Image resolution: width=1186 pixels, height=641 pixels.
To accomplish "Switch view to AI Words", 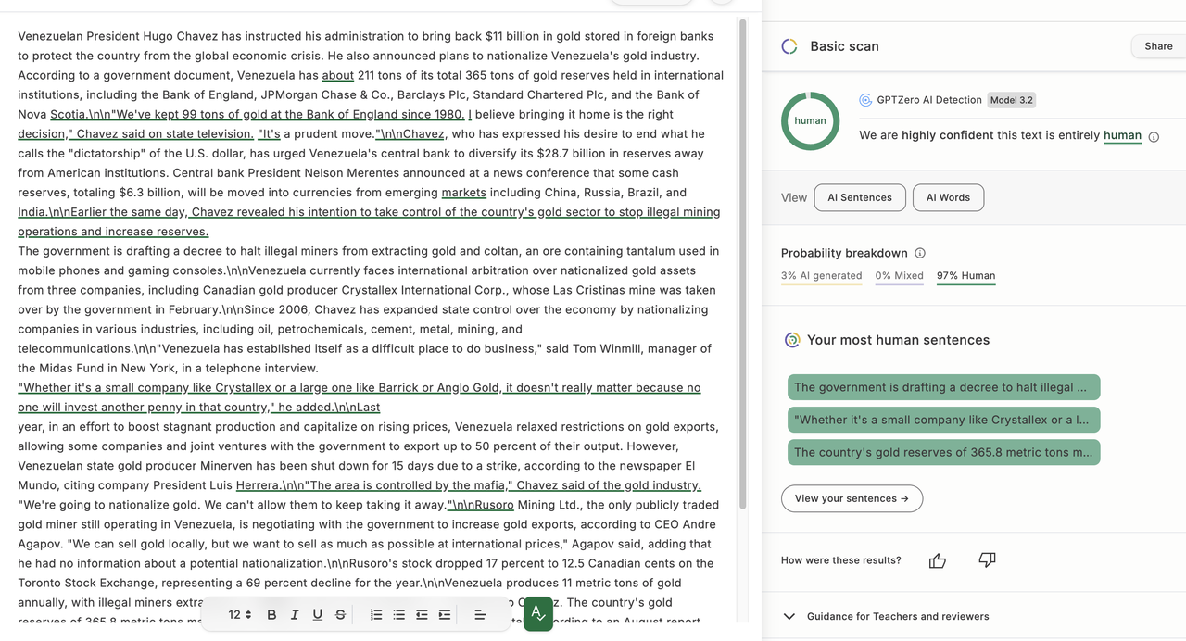I will pos(948,197).
